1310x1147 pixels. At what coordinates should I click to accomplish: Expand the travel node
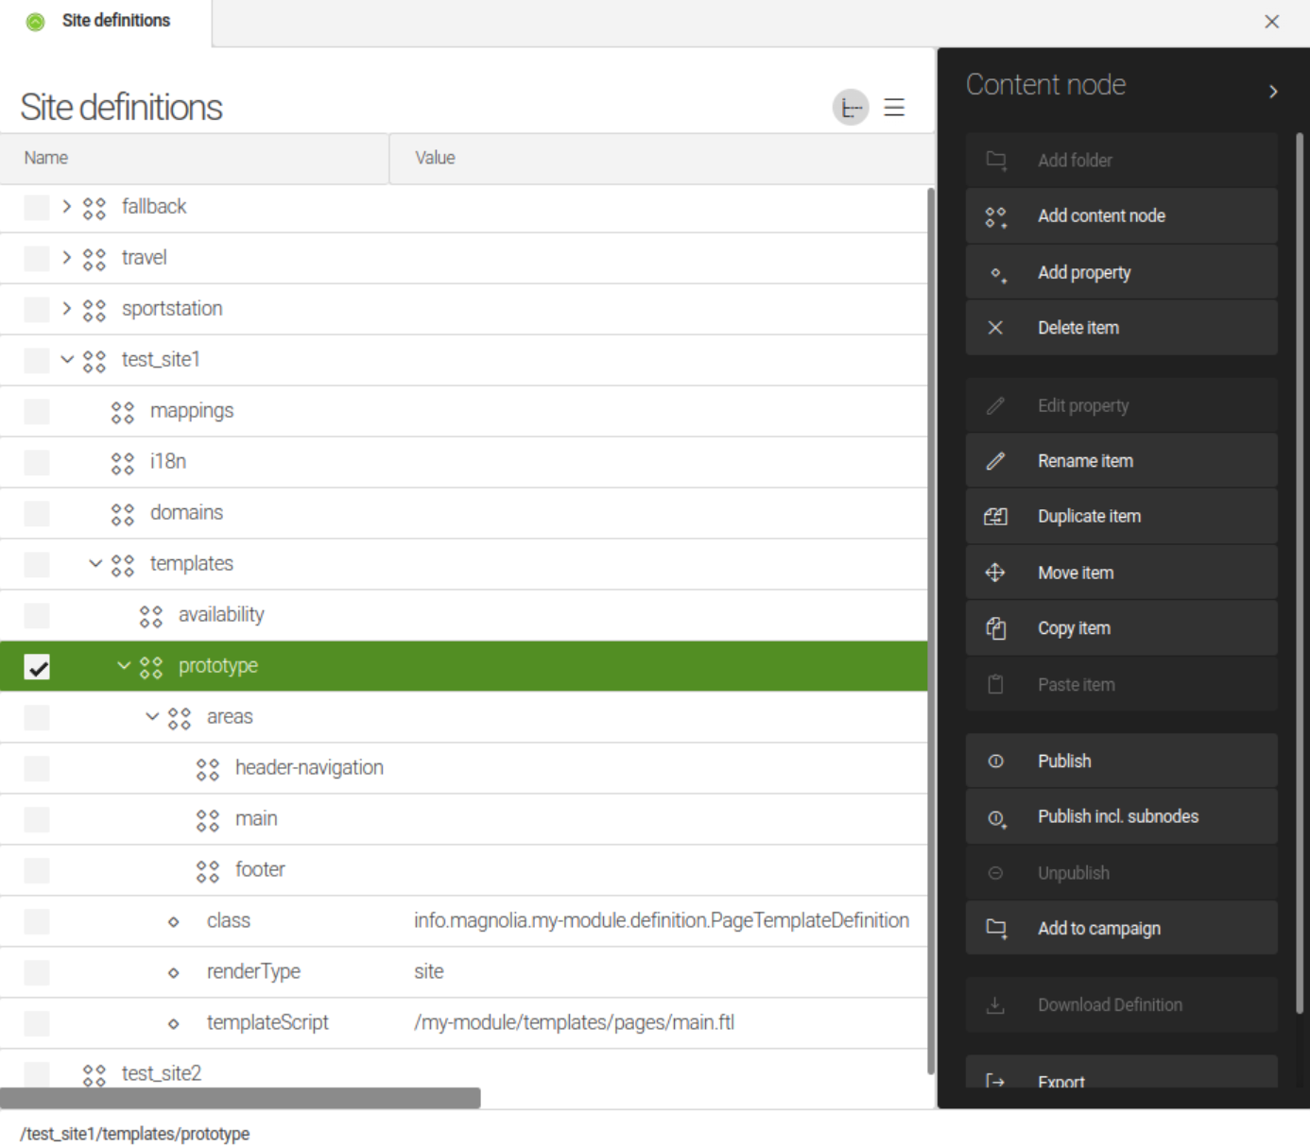click(x=66, y=258)
